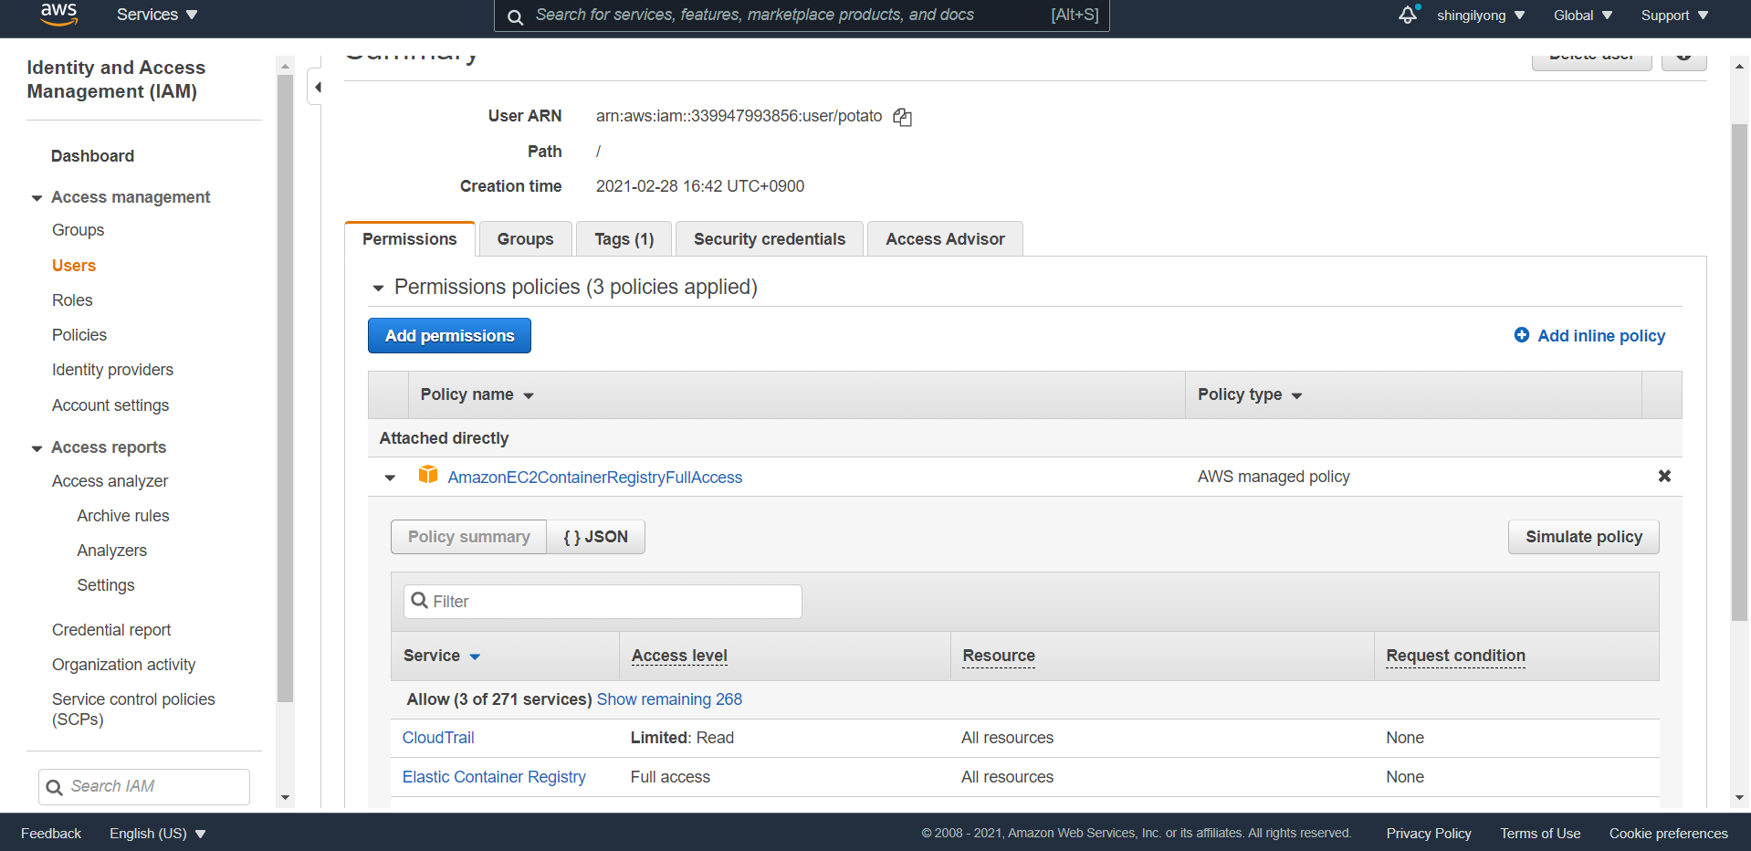Focus the top services search field

802,16
